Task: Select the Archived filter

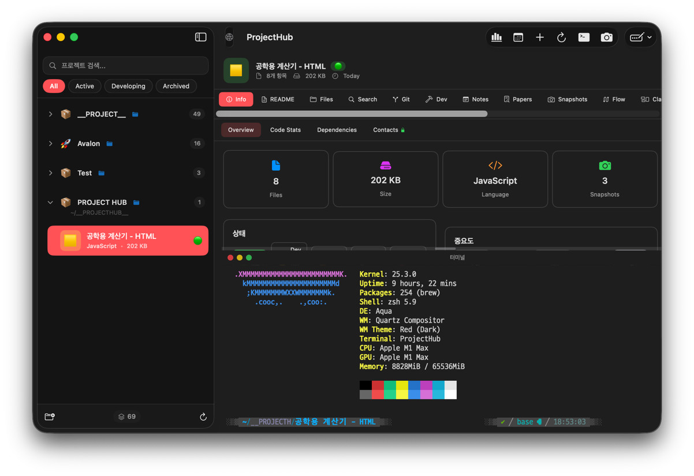Action: click(176, 86)
